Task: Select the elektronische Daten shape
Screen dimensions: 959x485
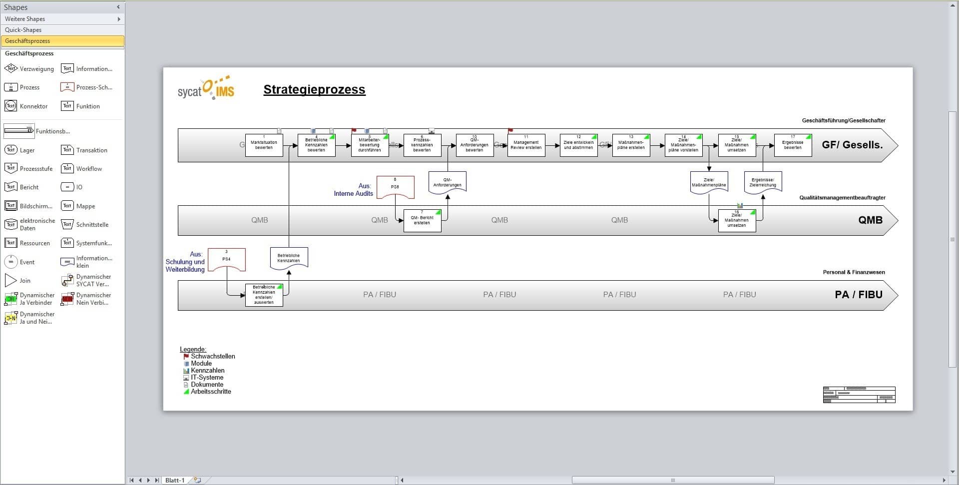Action: [x=11, y=224]
